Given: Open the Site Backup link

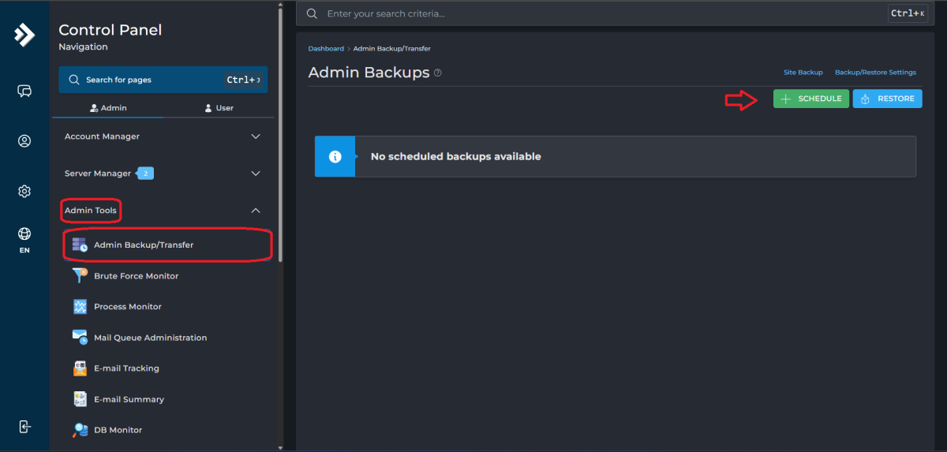Looking at the screenshot, I should [x=803, y=73].
